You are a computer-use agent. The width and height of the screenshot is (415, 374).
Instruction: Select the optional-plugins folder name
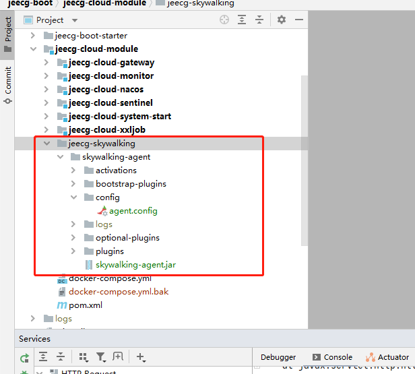click(127, 238)
